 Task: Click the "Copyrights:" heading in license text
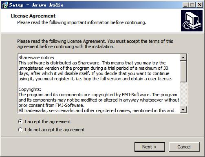pyautogui.click(x=30, y=89)
